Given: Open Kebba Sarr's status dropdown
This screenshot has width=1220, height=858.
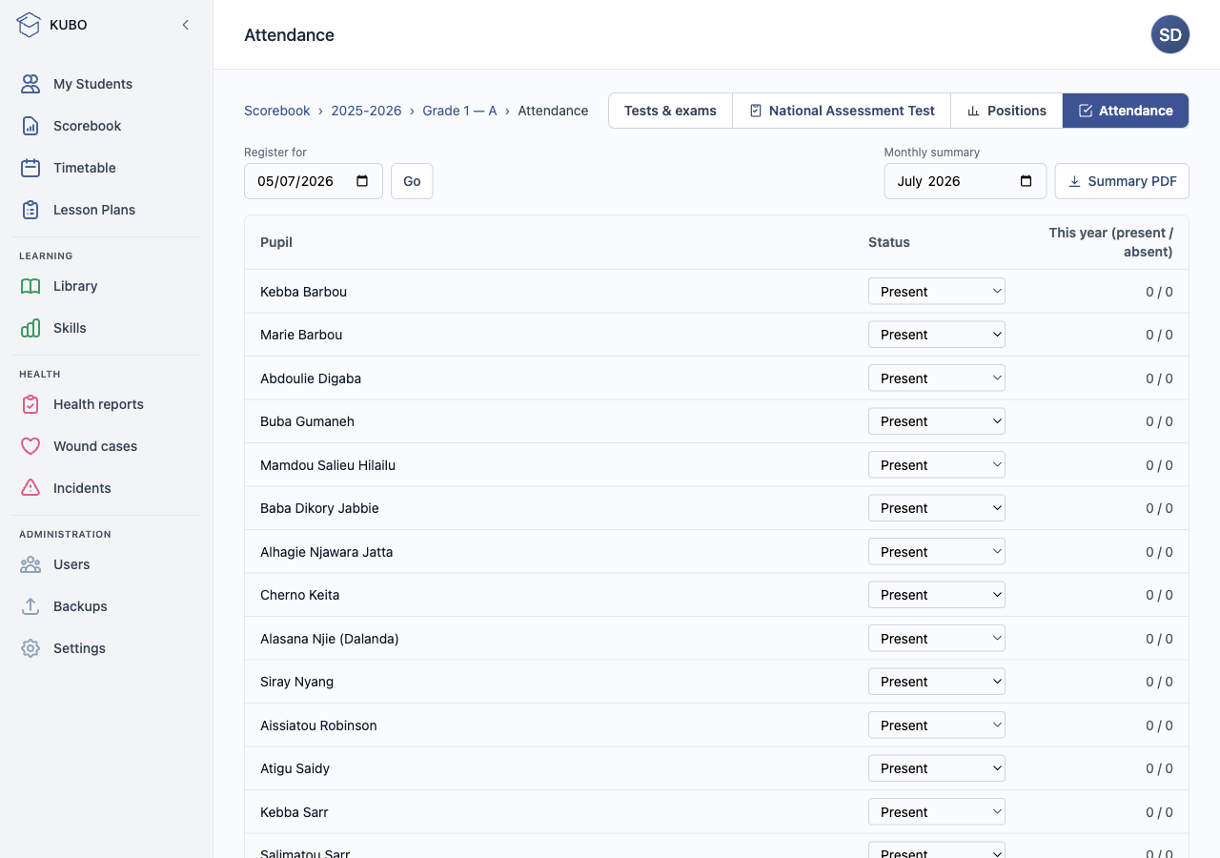Looking at the screenshot, I should coord(937,812).
